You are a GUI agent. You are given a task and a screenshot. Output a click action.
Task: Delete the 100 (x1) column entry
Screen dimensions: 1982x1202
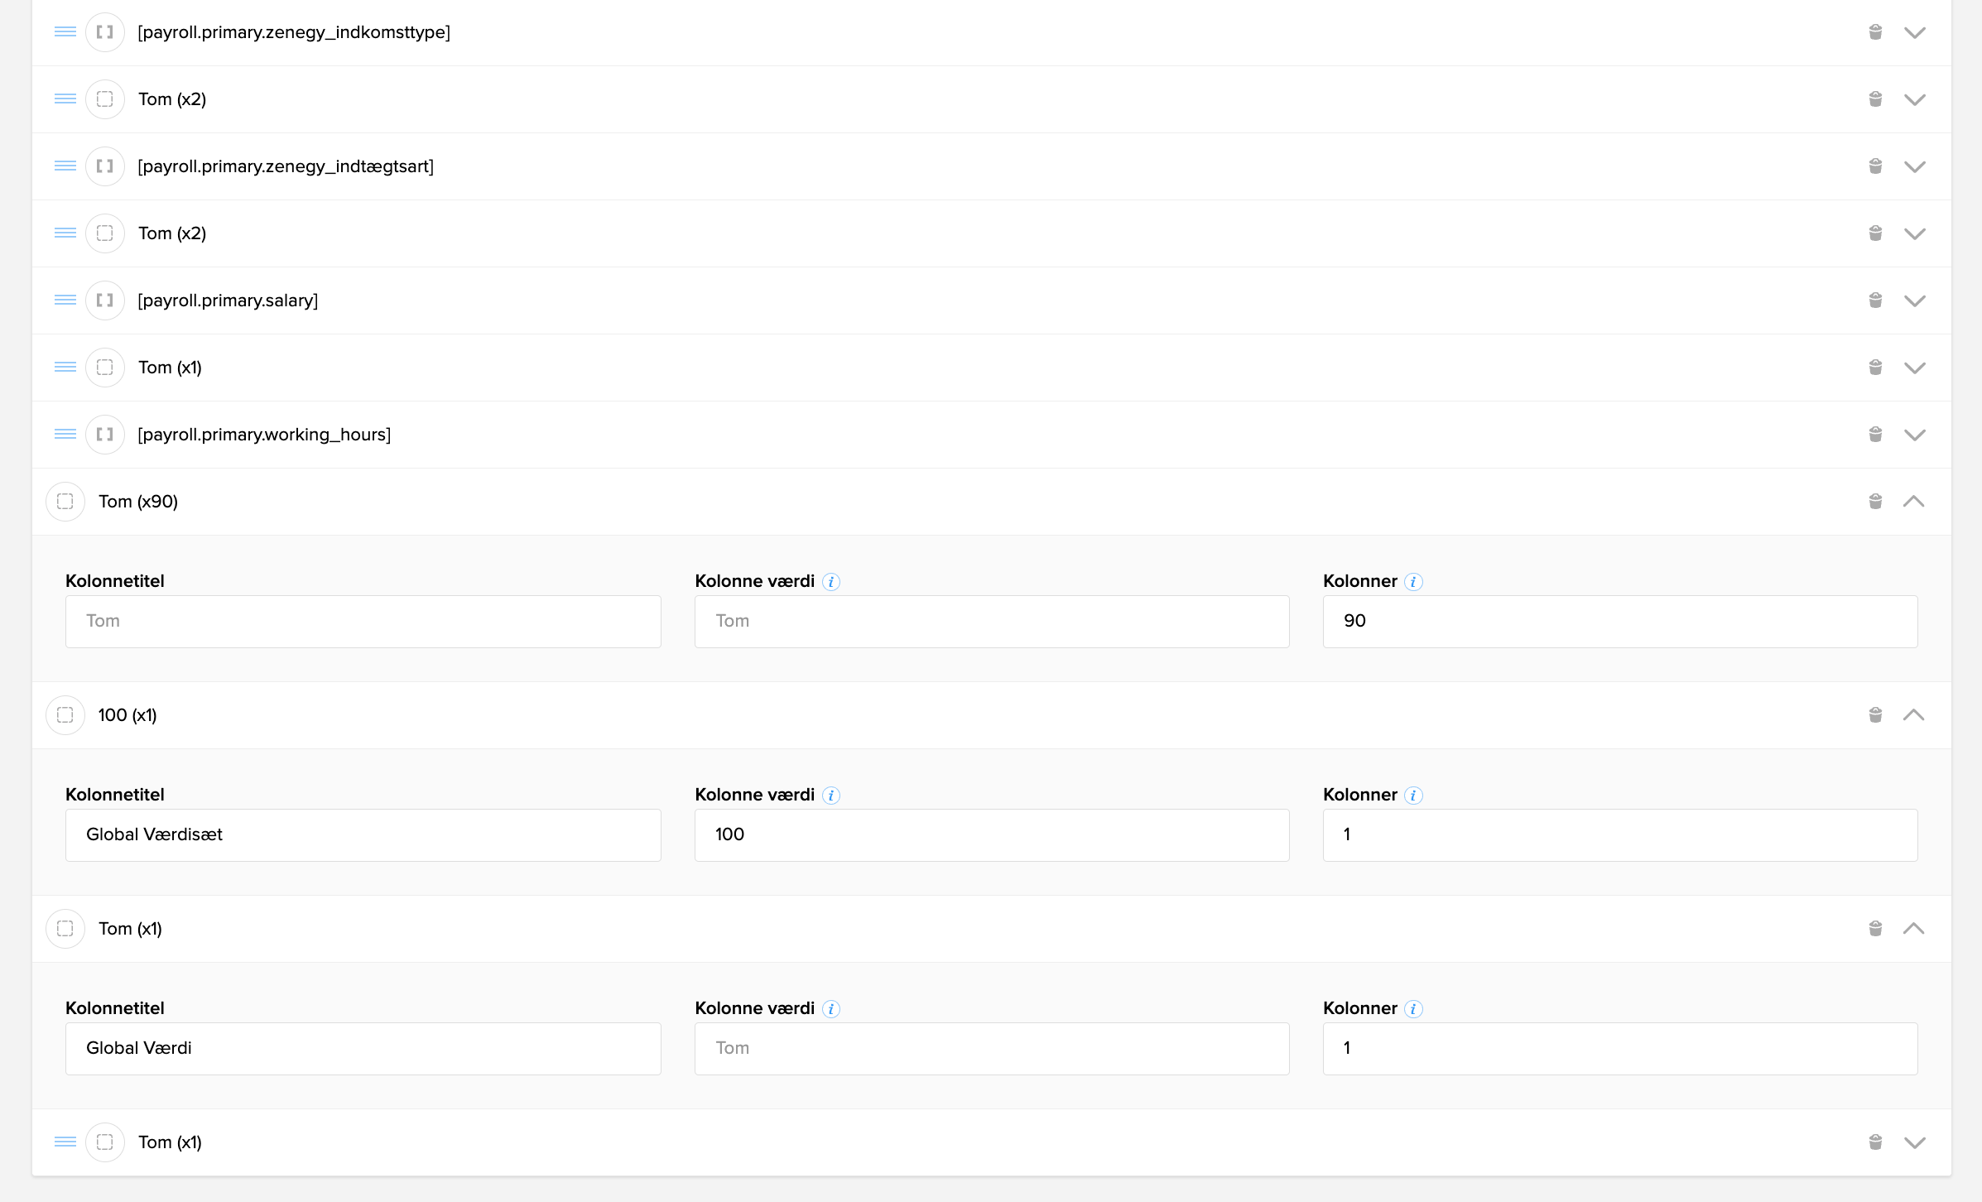tap(1875, 715)
